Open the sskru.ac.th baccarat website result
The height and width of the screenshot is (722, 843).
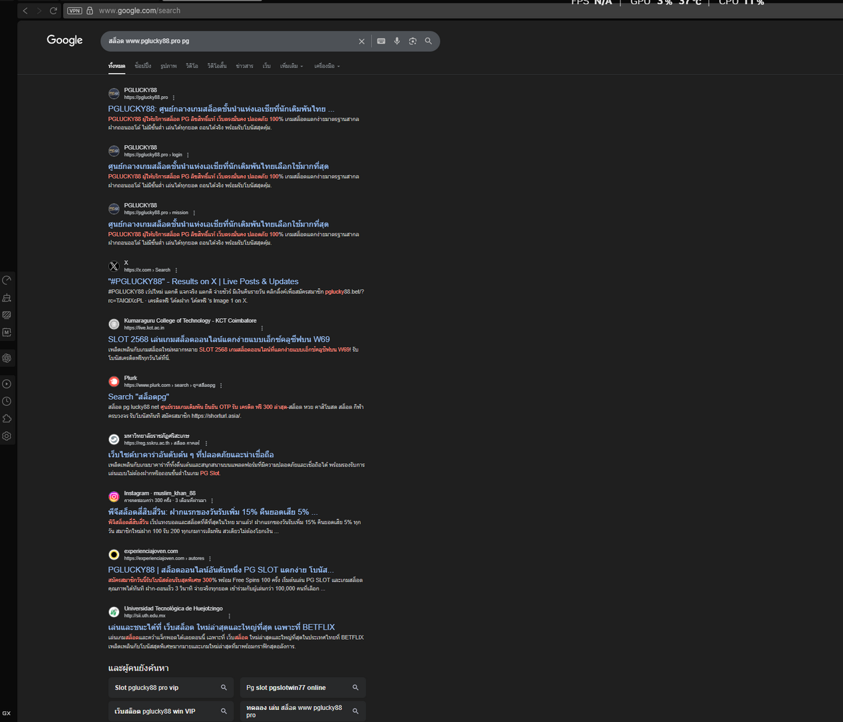(x=191, y=455)
